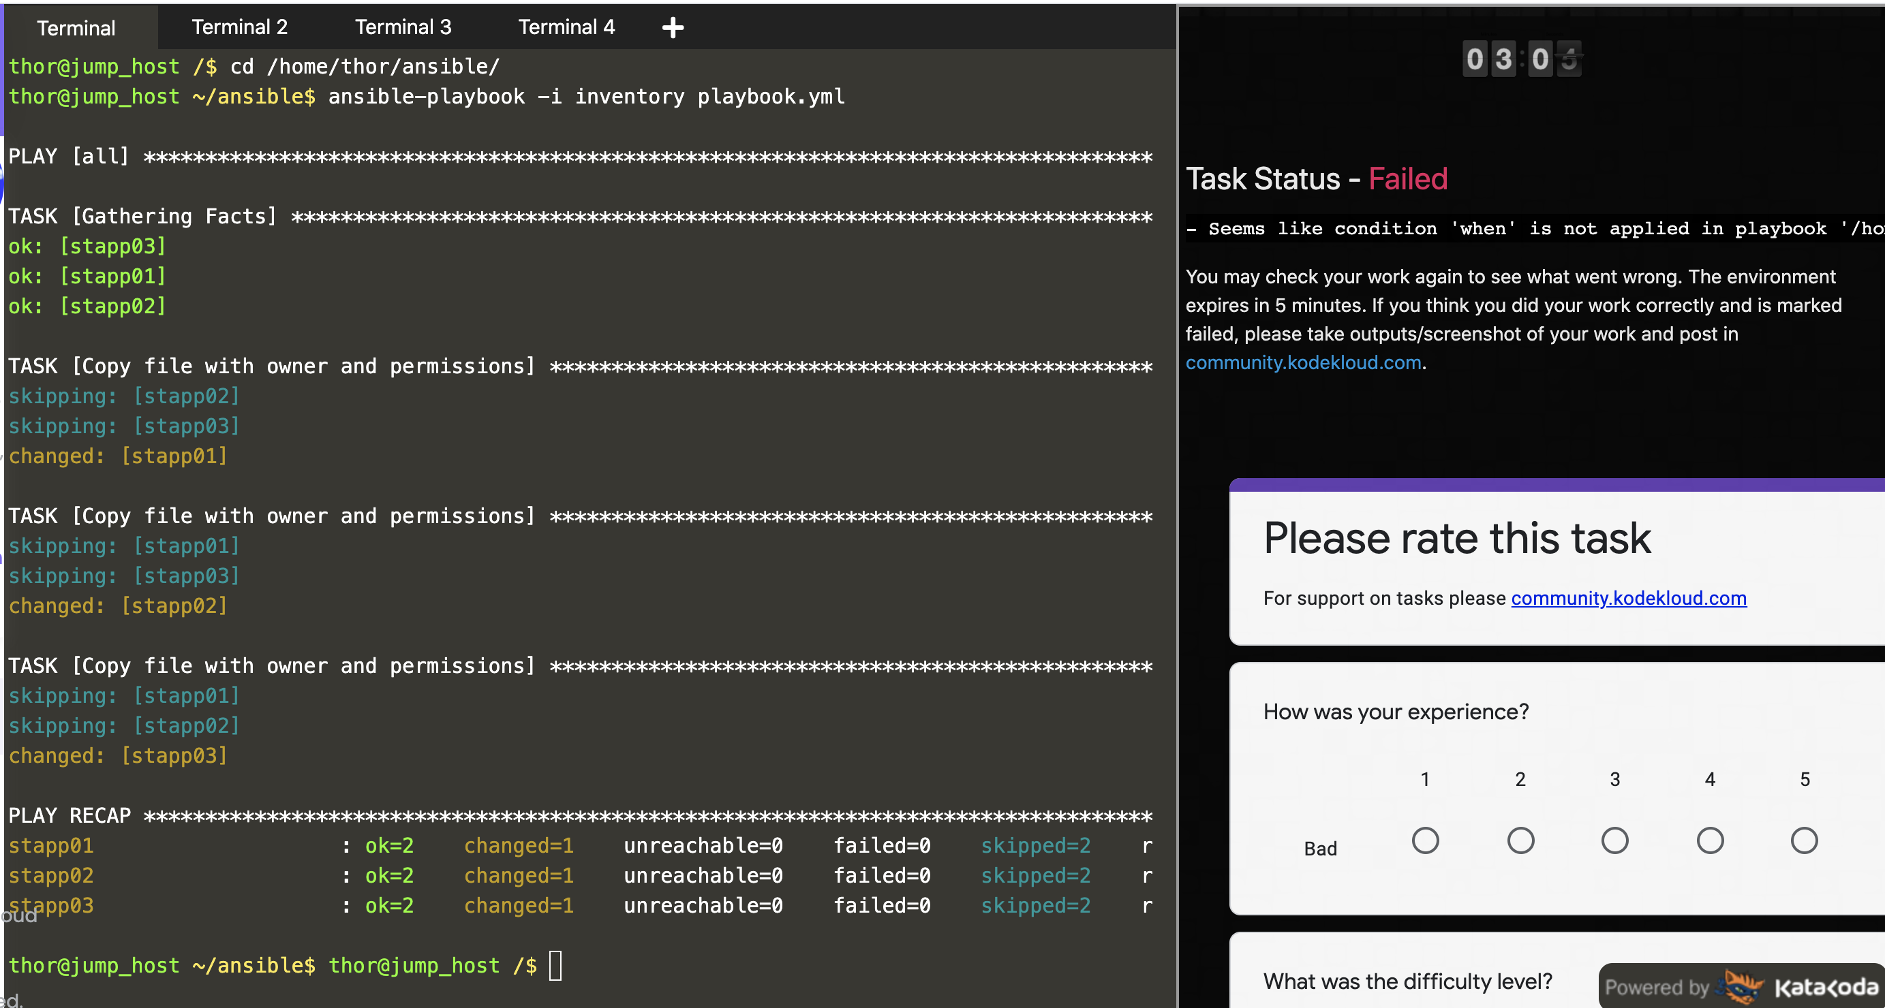Choose rating 2 for experience

(1520, 840)
